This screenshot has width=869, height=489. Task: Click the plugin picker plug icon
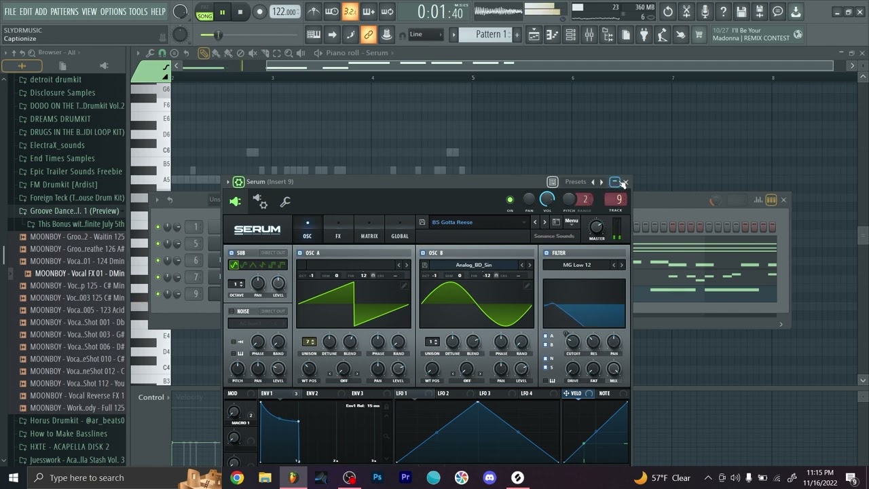pyautogui.click(x=644, y=35)
